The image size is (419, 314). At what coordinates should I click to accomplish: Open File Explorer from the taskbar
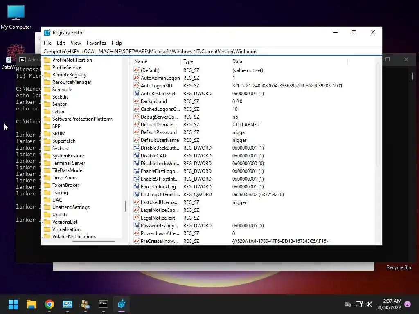(31, 304)
